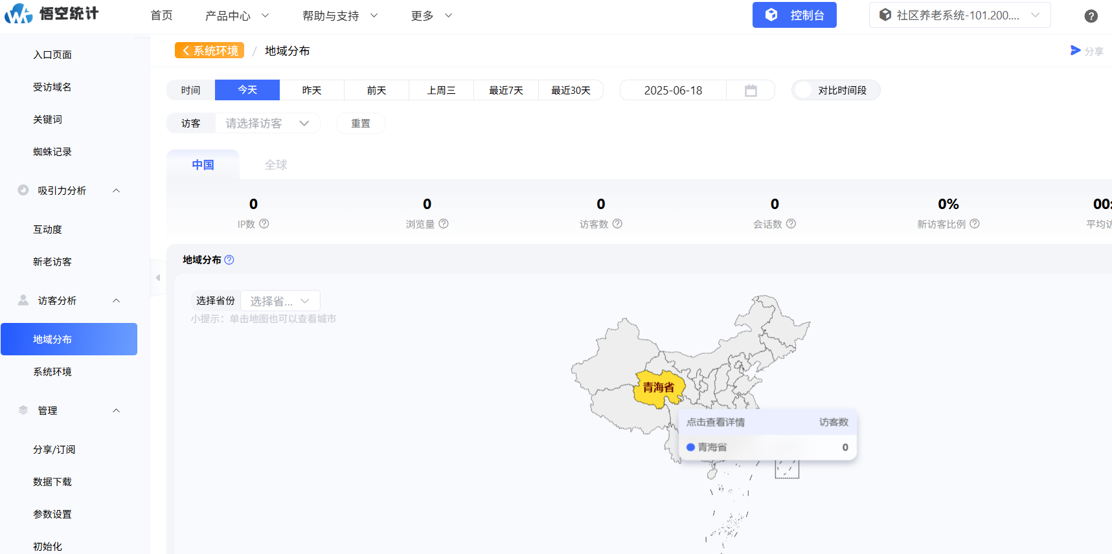
Task: Collapse 吸引力分析 section
Action: point(117,190)
